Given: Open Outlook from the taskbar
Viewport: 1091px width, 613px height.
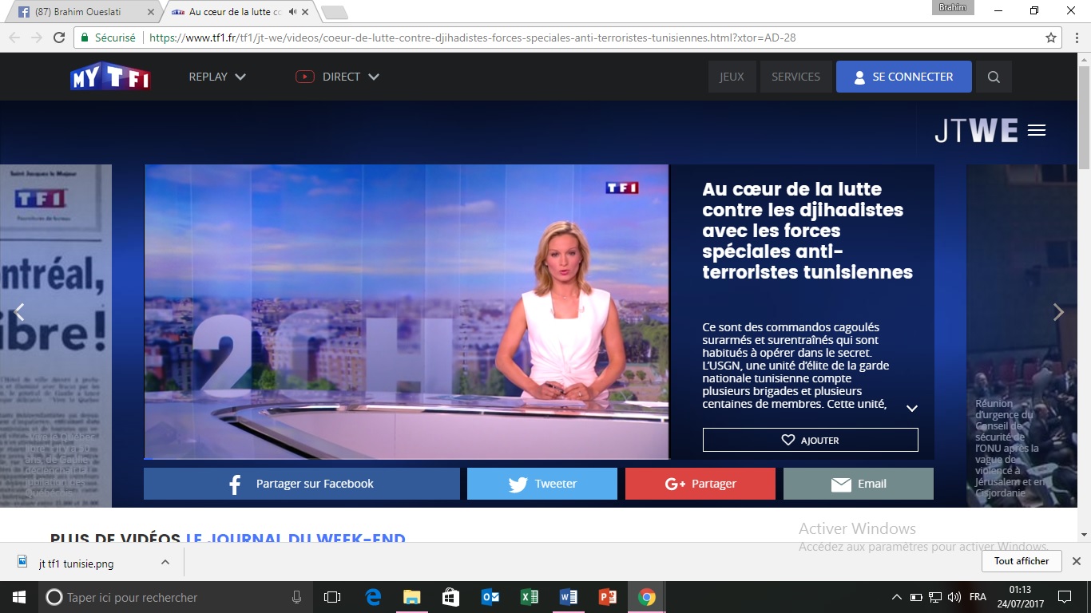Looking at the screenshot, I should [490, 597].
